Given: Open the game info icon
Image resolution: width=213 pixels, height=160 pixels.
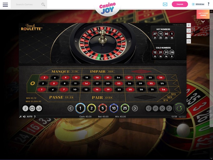Looking at the screenshot, I should click(x=25, y=108).
